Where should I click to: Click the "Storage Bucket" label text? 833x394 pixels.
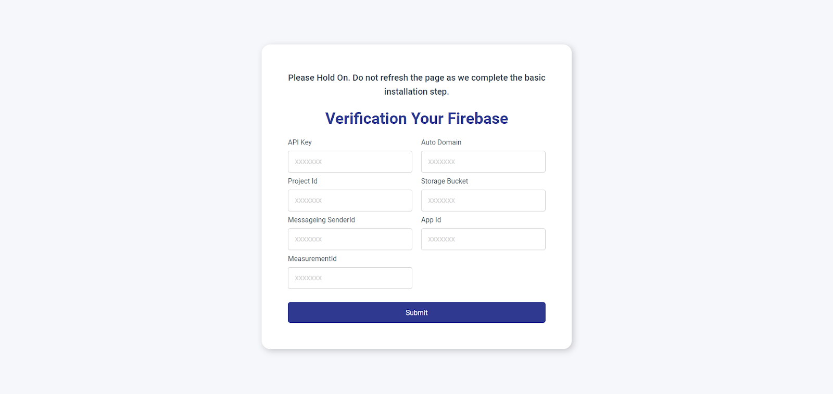pyautogui.click(x=445, y=181)
